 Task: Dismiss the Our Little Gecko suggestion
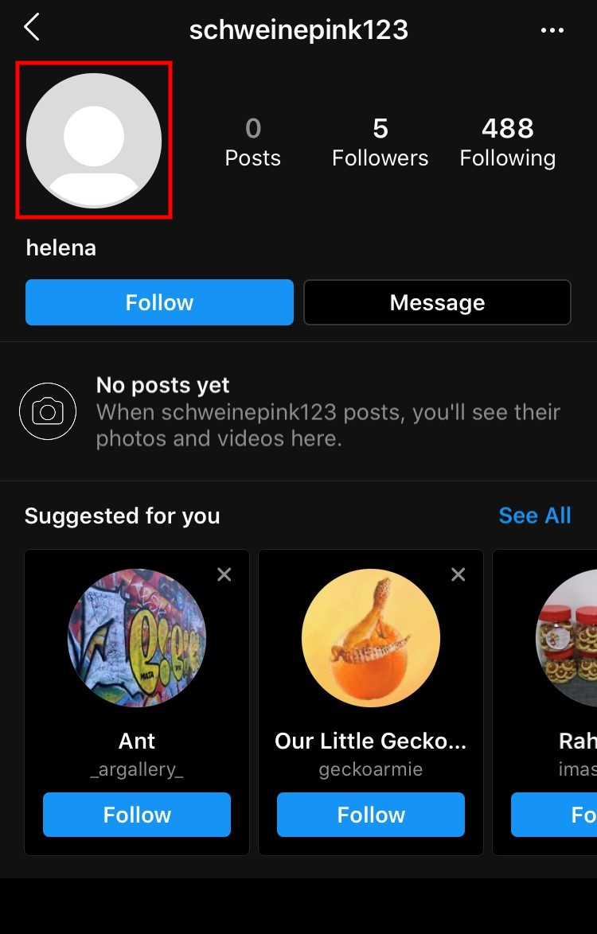[458, 574]
